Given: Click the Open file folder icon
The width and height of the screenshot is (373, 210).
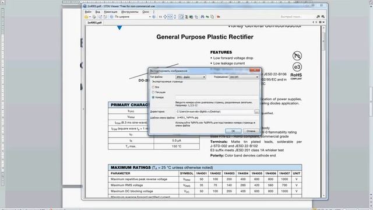Looking at the screenshot, I should click(x=86, y=17).
